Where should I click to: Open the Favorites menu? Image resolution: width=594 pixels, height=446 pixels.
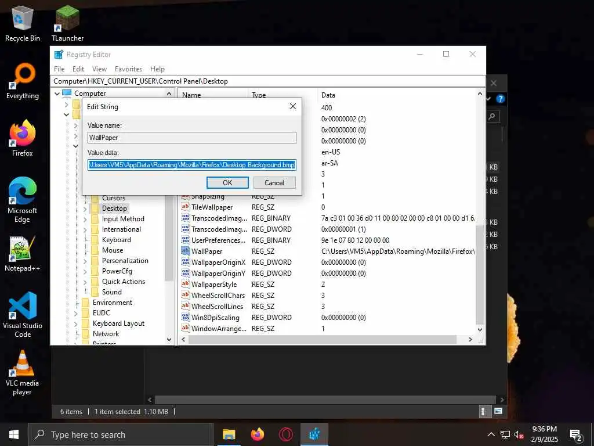click(128, 69)
